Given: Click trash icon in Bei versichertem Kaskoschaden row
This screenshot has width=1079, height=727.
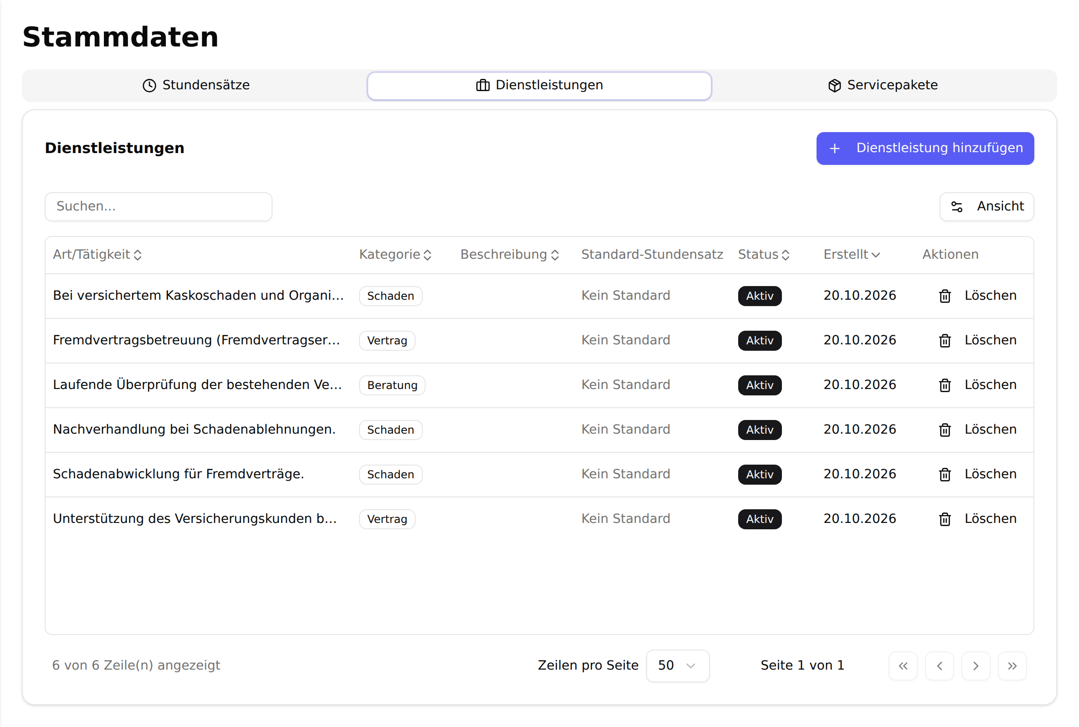Looking at the screenshot, I should (x=945, y=296).
